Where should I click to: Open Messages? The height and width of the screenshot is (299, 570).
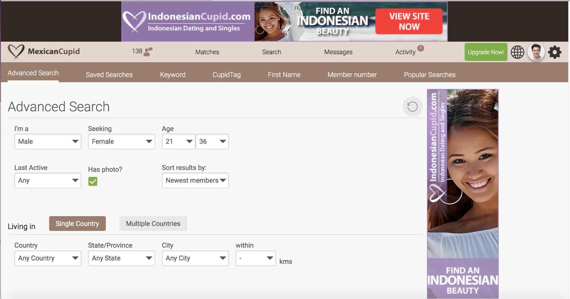pos(338,52)
